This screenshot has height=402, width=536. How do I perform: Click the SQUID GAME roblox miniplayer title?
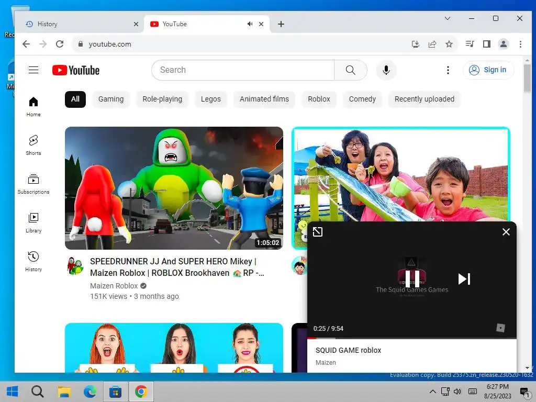(x=348, y=350)
